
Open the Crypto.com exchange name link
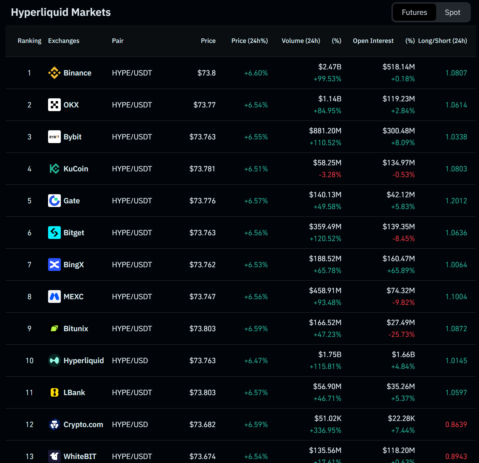[83, 424]
